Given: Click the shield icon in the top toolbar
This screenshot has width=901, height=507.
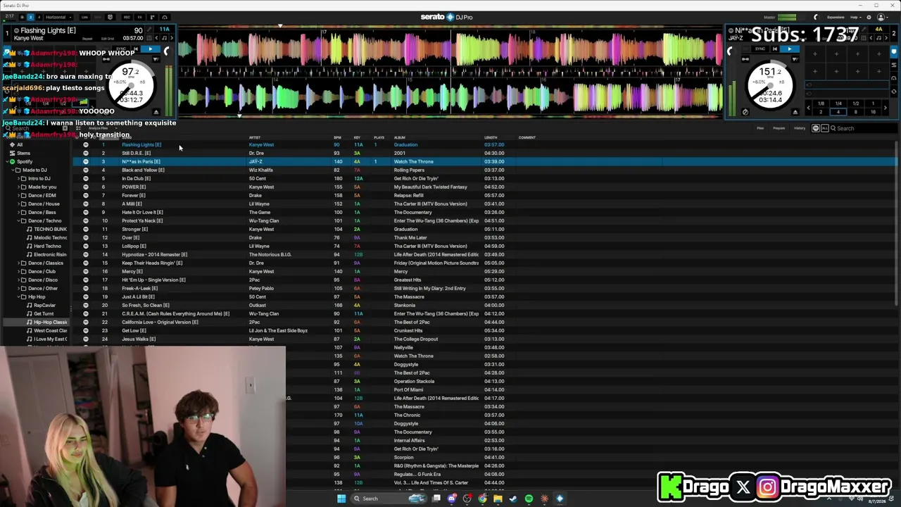Looking at the screenshot, I should [111, 17].
